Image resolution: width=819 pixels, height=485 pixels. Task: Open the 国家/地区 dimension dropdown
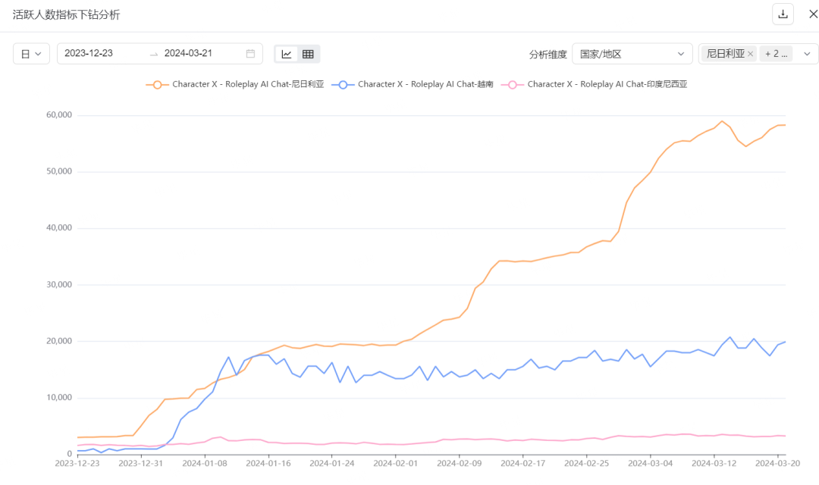[x=631, y=54]
